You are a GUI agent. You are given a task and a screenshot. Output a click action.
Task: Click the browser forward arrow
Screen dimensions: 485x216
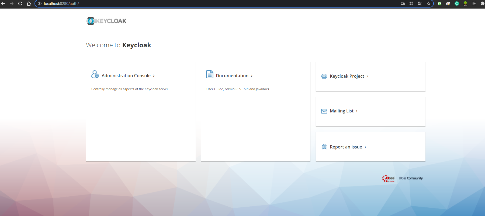12,3
